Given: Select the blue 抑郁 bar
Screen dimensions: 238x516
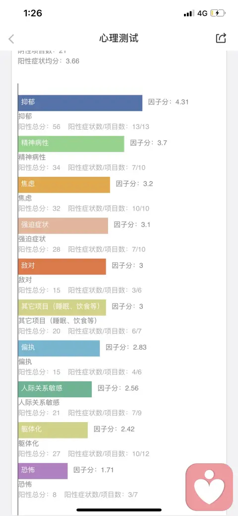Looking at the screenshot, I should [x=80, y=103].
